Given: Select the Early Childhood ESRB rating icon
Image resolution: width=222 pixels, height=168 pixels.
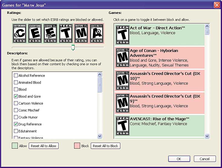Looking at the screenshot, I should (x=20, y=33).
